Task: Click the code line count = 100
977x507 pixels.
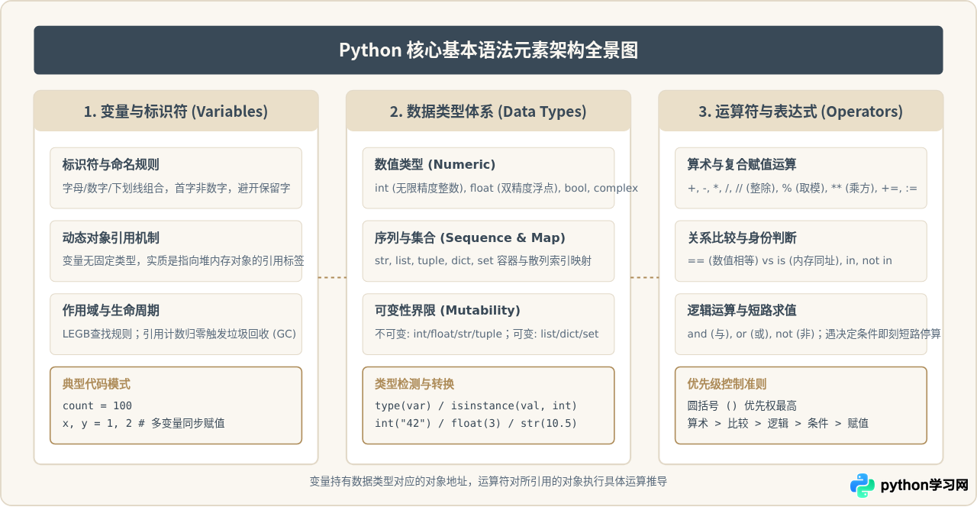Action: tap(97, 405)
